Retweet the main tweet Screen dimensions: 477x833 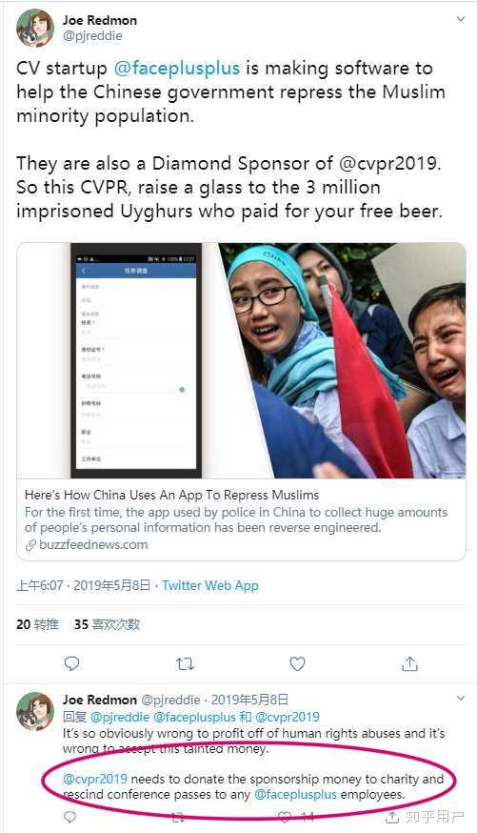185,663
